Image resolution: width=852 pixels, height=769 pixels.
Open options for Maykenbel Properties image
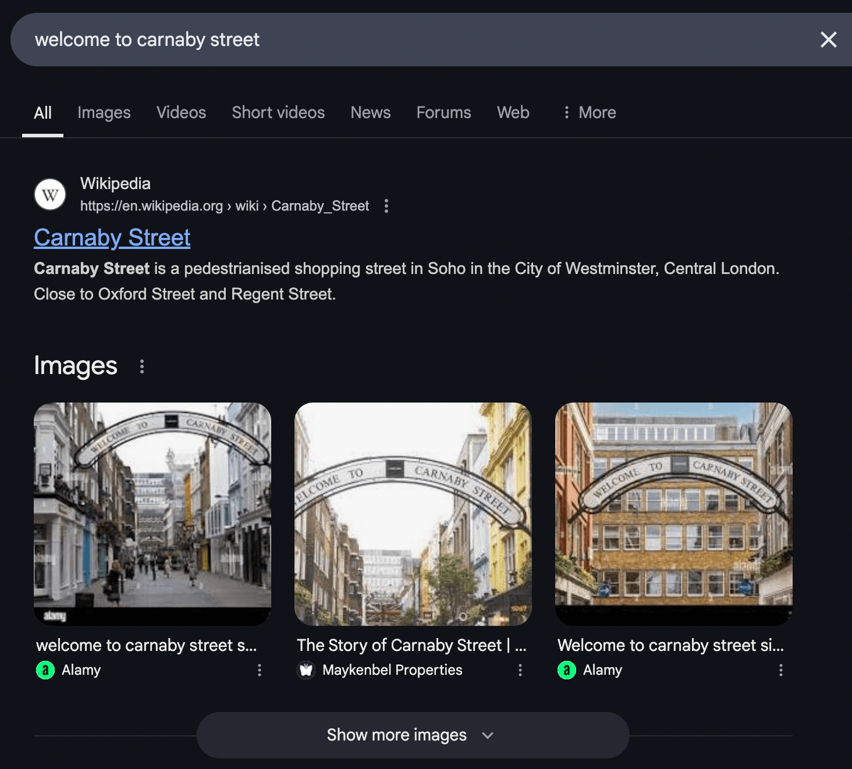tap(520, 670)
